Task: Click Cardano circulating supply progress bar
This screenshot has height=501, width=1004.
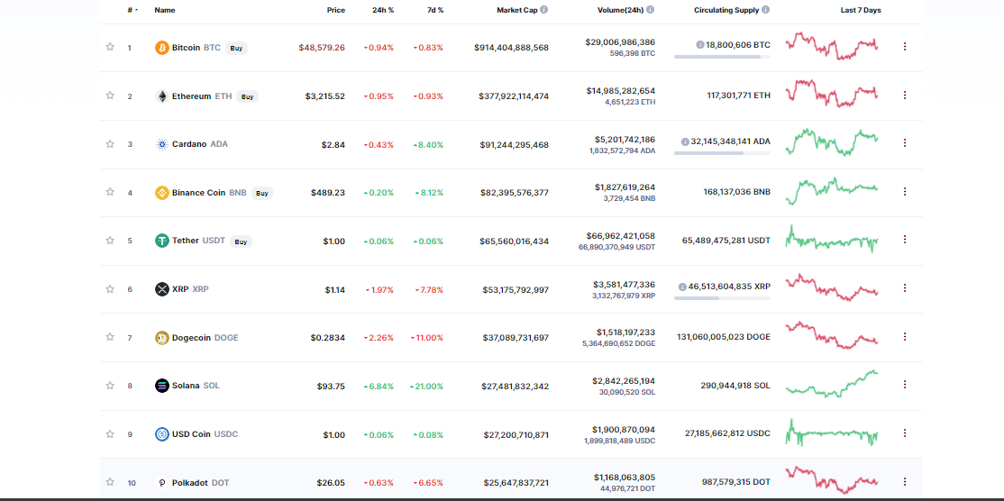Action: tap(722, 153)
